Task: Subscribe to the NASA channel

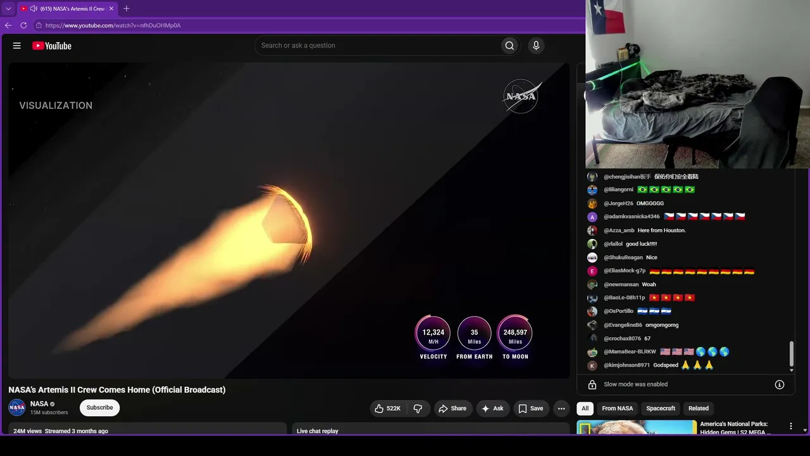Action: point(99,408)
